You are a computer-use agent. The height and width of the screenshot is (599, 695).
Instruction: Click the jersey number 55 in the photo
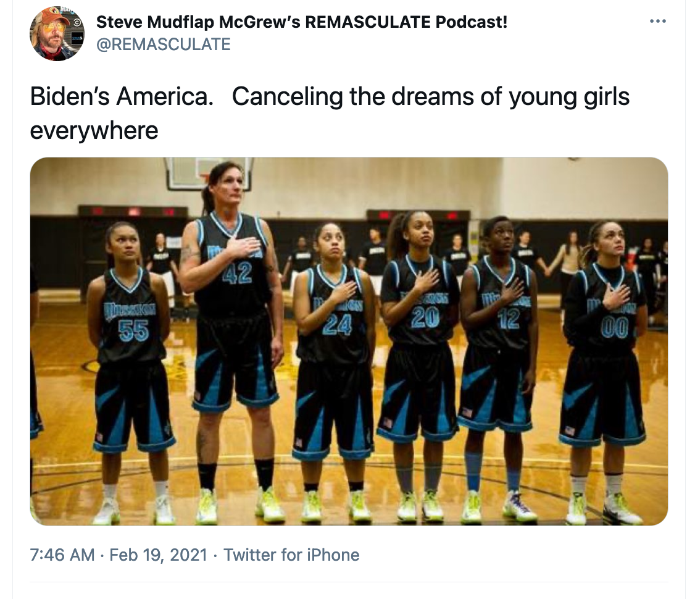(133, 331)
